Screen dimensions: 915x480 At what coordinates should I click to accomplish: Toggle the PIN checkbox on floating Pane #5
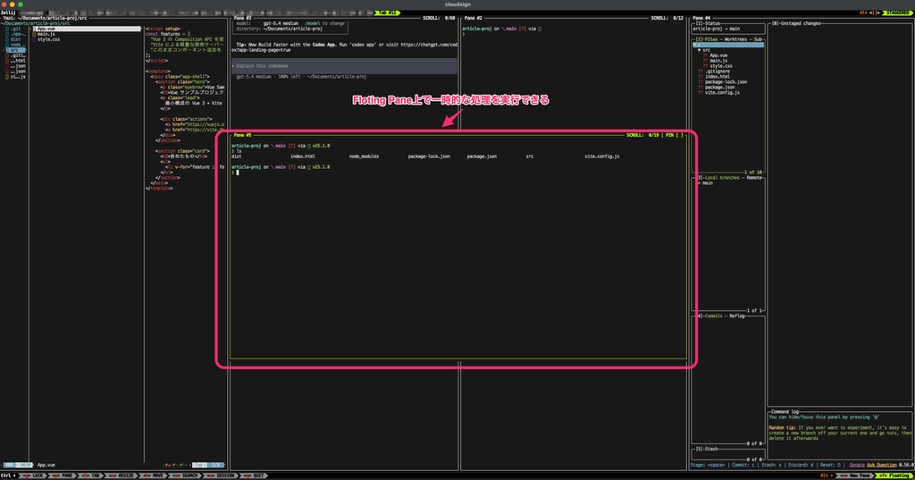(x=675, y=135)
